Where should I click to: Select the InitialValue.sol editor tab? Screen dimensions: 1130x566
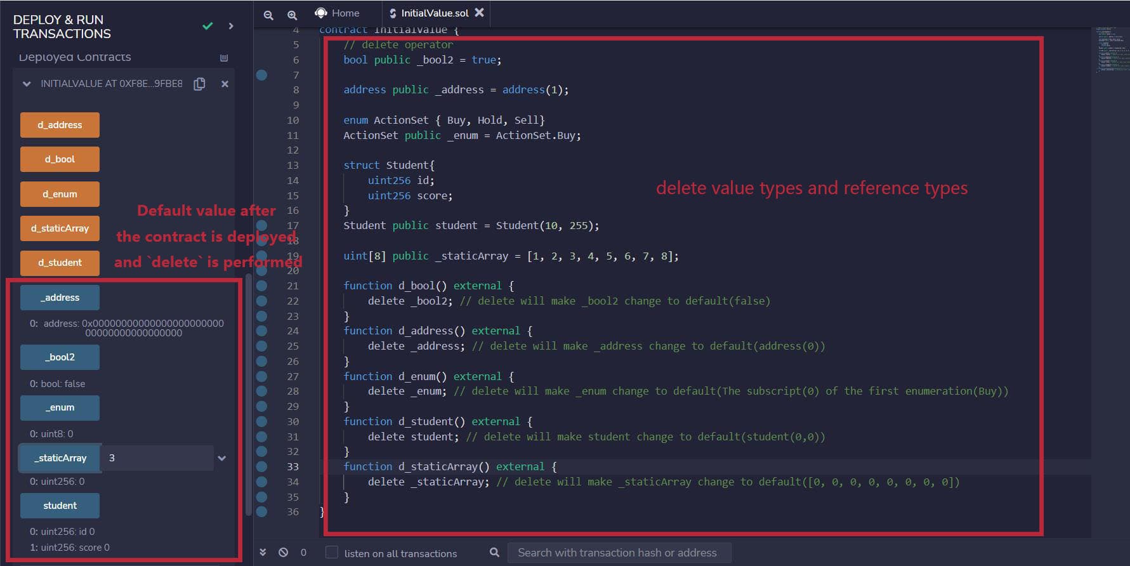tap(434, 13)
